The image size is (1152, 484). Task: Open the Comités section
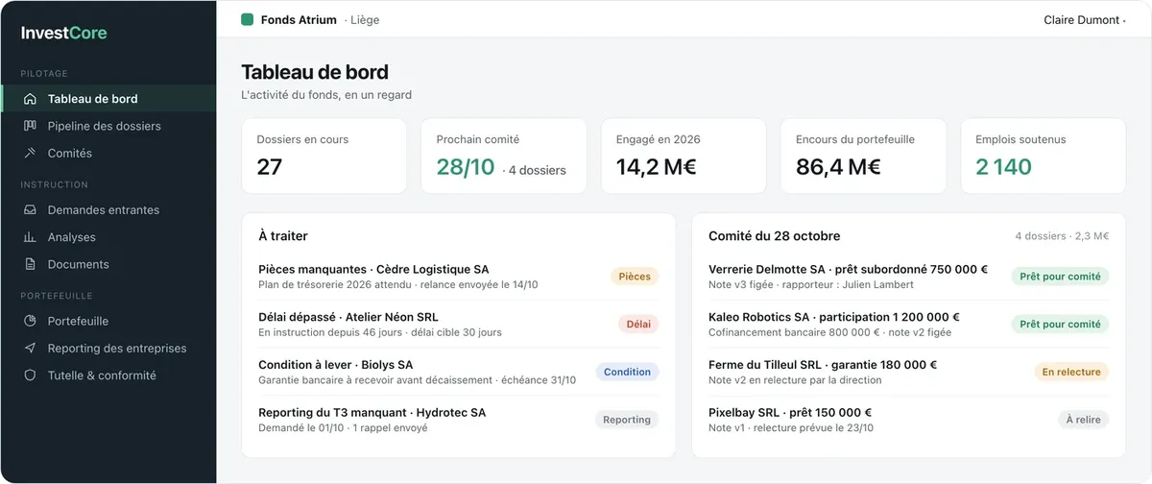pos(108,153)
